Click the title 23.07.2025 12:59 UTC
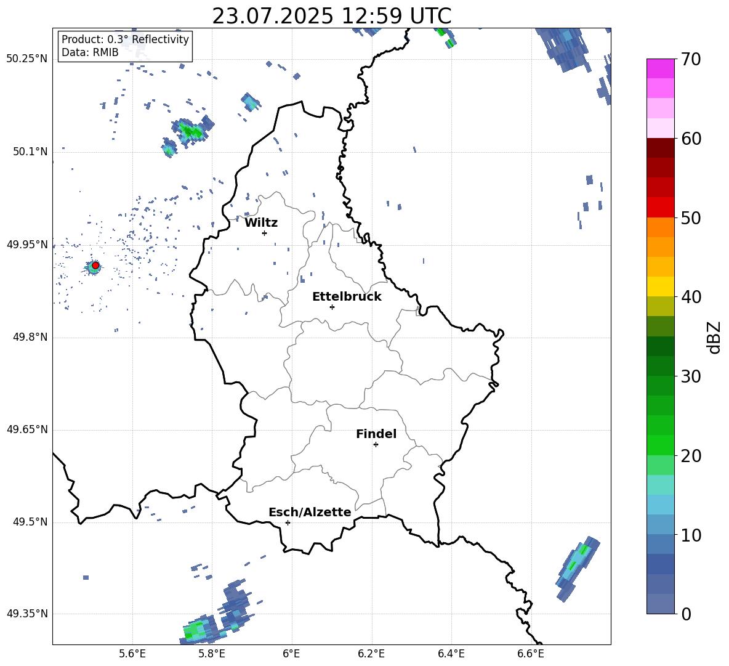Viewport: 729px width, 666px height. tap(332, 16)
